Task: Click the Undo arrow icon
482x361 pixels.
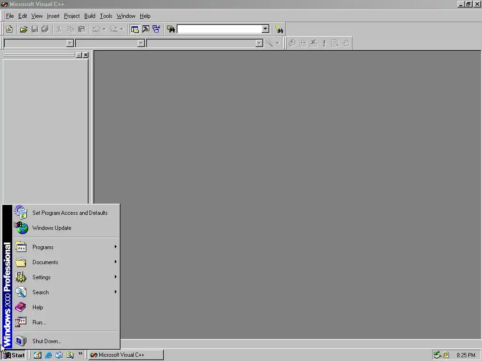Action: tap(96, 29)
